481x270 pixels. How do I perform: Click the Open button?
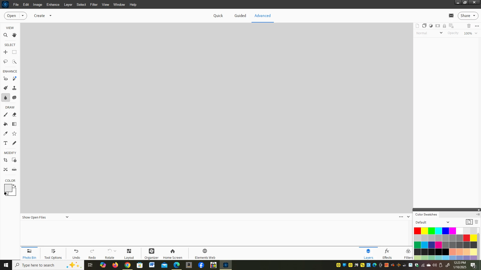12,15
